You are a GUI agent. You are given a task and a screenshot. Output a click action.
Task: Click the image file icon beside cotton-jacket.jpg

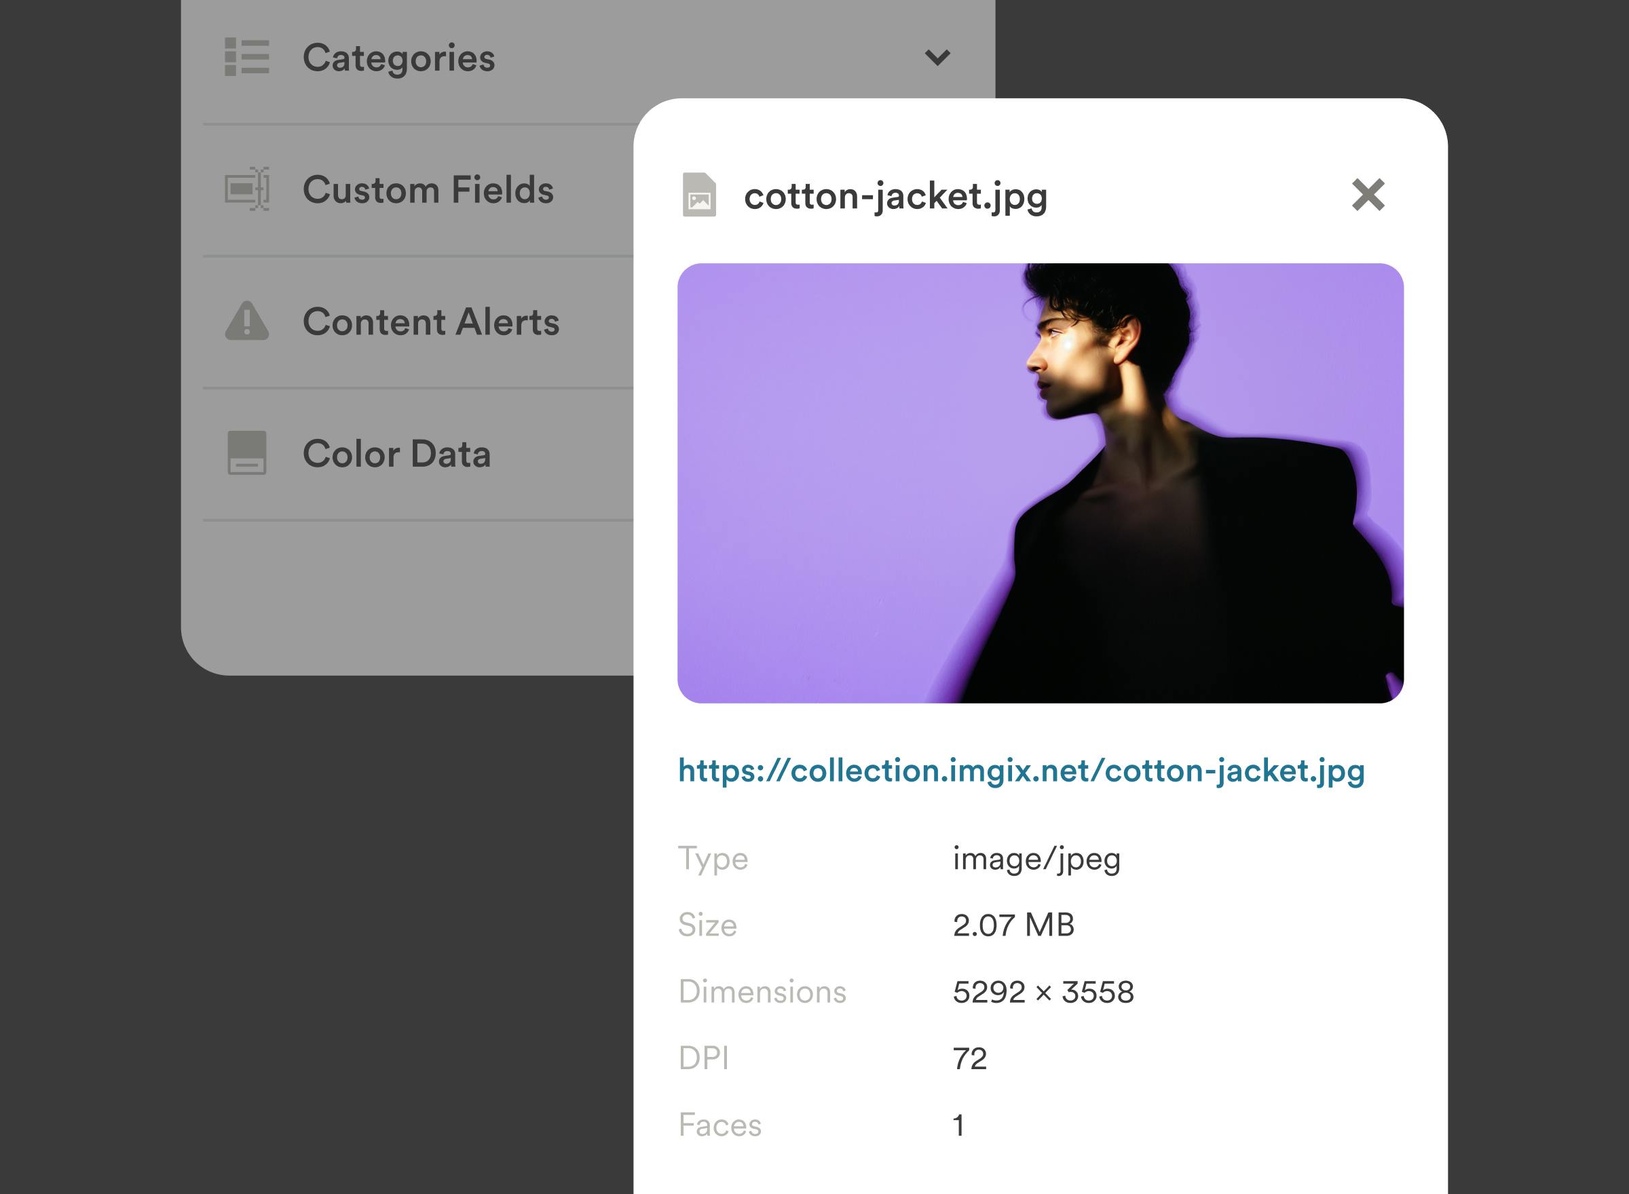click(x=699, y=195)
